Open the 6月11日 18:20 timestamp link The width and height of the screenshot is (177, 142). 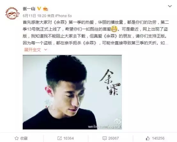(x=35, y=16)
